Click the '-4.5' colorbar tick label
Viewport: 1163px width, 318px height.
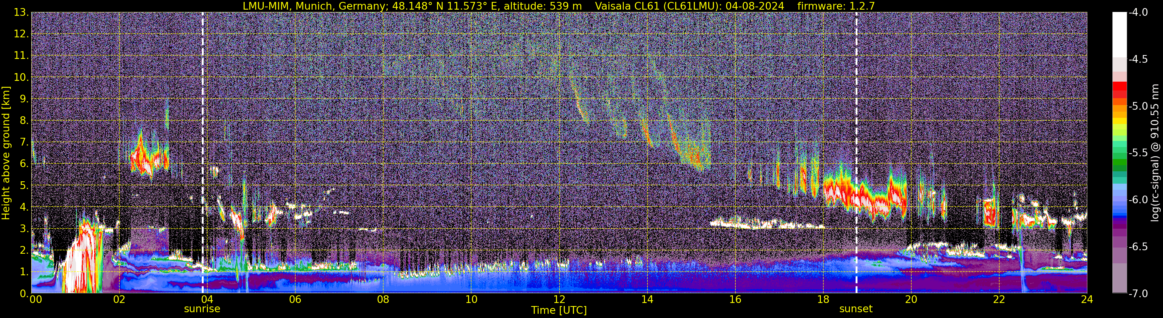1138,59
